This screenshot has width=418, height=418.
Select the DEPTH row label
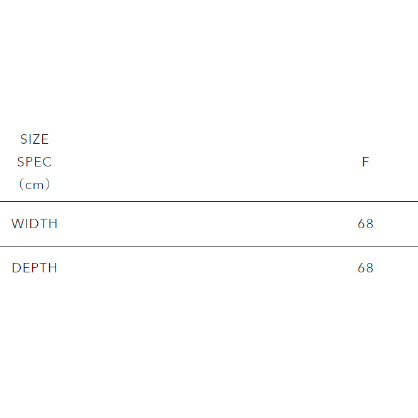35,268
